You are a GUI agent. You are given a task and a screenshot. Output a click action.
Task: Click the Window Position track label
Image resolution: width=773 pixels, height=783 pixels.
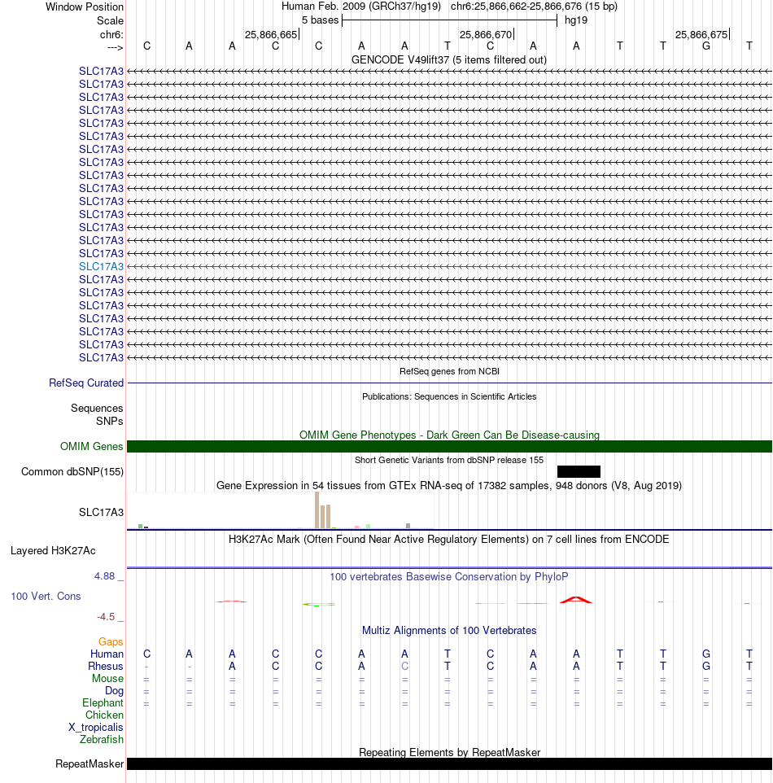pos(85,7)
